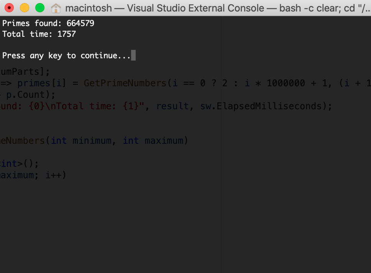The height and width of the screenshot is (273, 371).
Task: Click 'result' argument in background code
Action: pyautogui.click(x=172, y=106)
